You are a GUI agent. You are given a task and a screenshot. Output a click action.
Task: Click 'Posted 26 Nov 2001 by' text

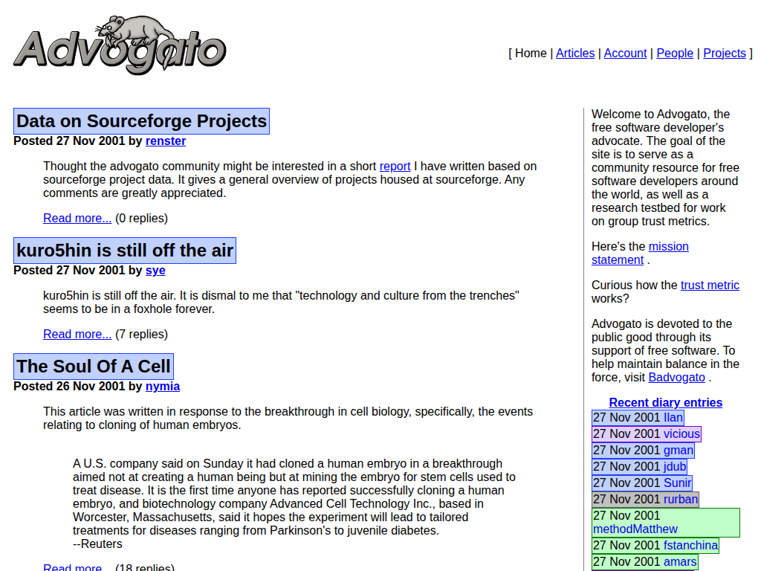coord(77,386)
